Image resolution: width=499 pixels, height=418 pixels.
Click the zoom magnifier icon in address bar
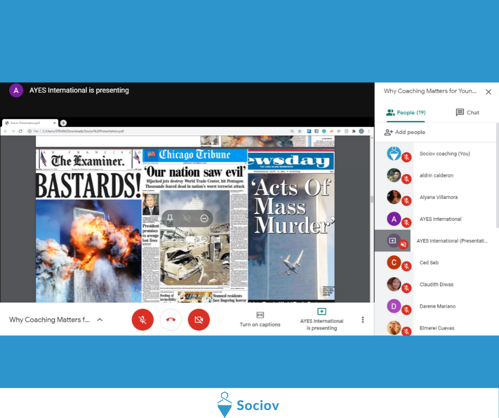(292, 131)
